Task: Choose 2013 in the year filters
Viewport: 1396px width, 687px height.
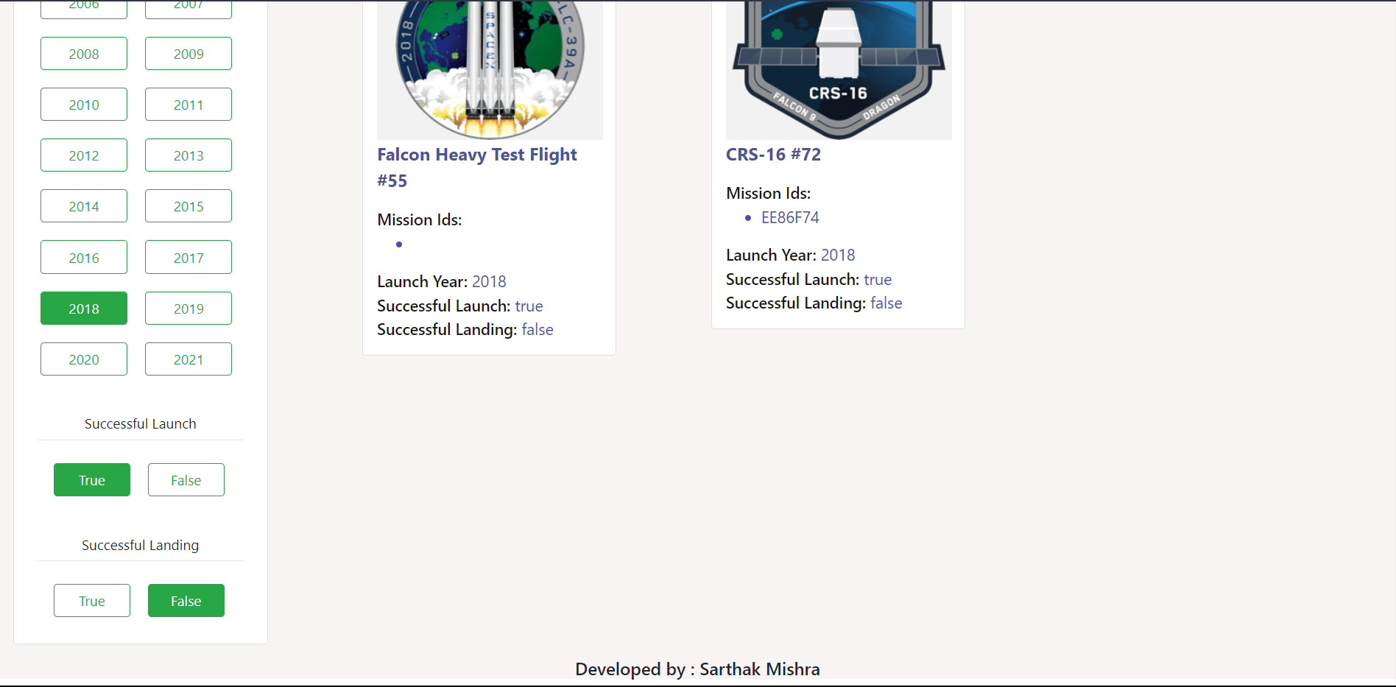Action: coord(188,155)
